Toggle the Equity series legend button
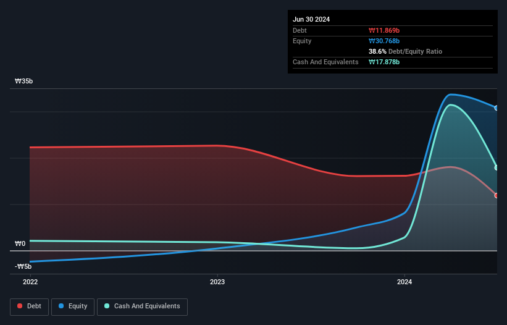507x325 pixels. [x=73, y=306]
